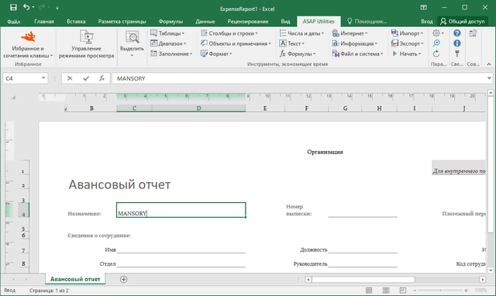Expand the Заполнение menu
496x296 pixels.
click(171, 53)
